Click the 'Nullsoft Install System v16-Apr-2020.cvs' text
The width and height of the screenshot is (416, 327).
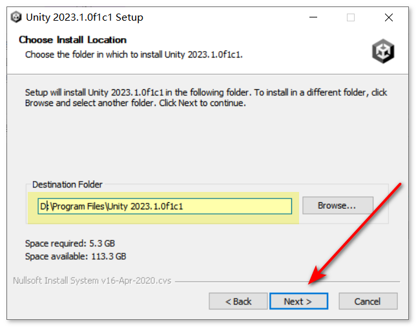(x=92, y=280)
